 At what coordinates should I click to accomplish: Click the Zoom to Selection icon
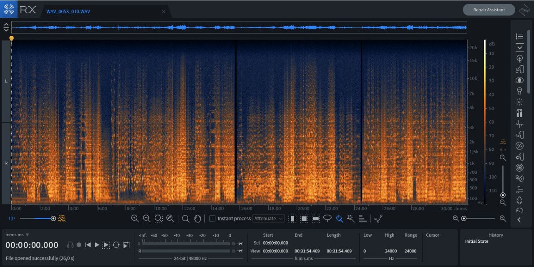(x=158, y=219)
